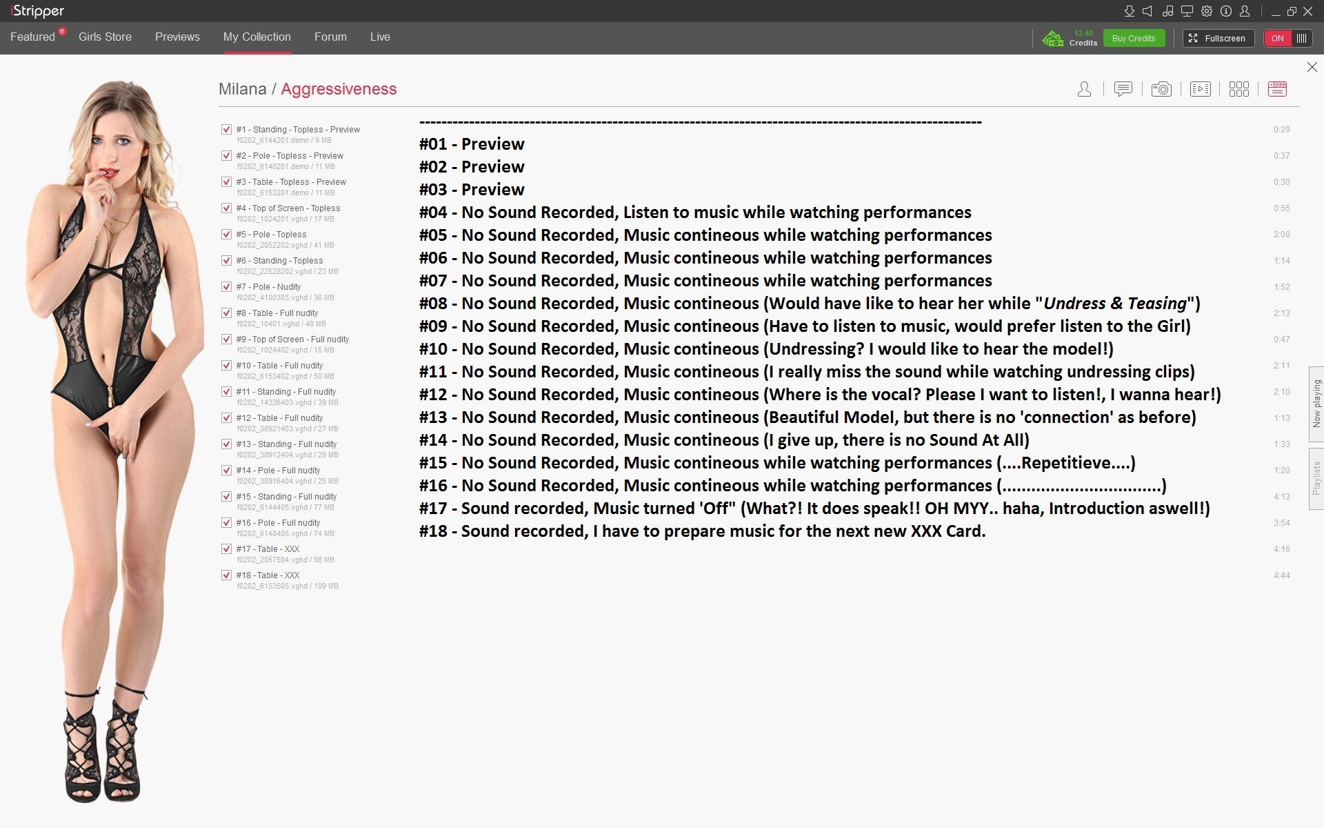Expand the Playlists side panel
This screenshot has height=828, width=1324.
[x=1316, y=478]
